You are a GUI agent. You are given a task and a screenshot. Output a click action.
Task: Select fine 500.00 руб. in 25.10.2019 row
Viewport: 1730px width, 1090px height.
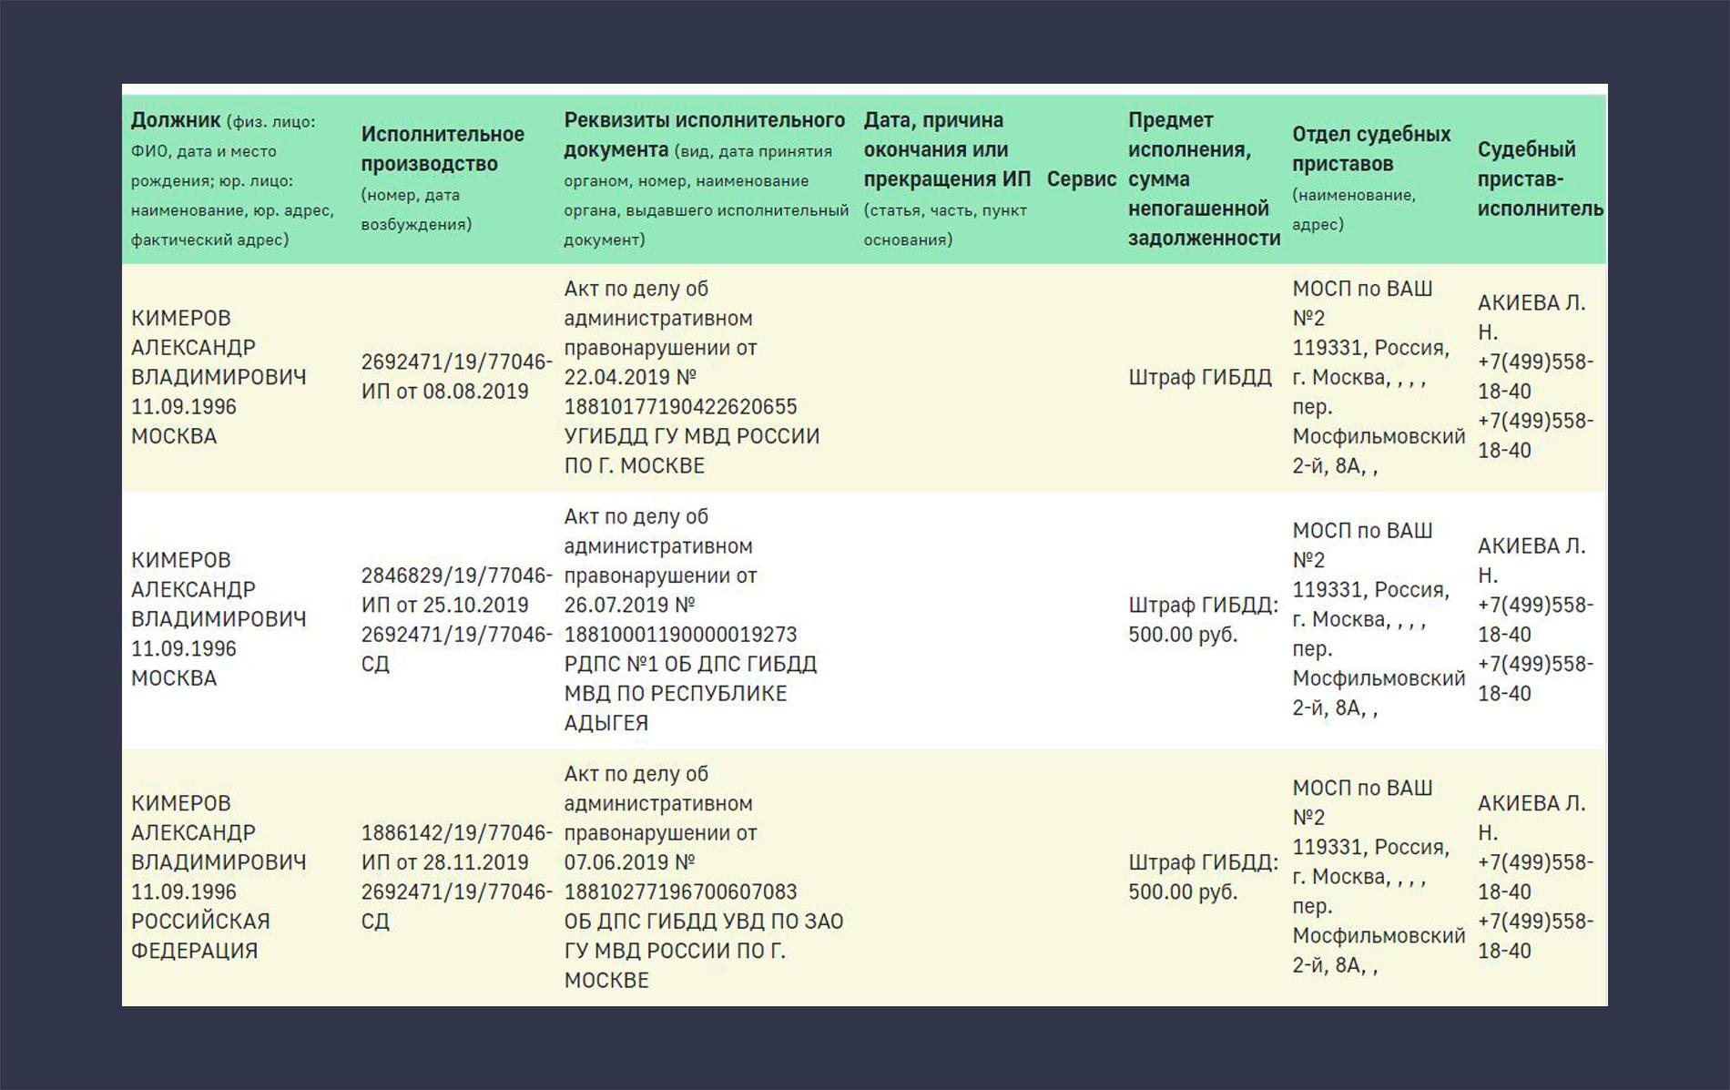click(1203, 619)
